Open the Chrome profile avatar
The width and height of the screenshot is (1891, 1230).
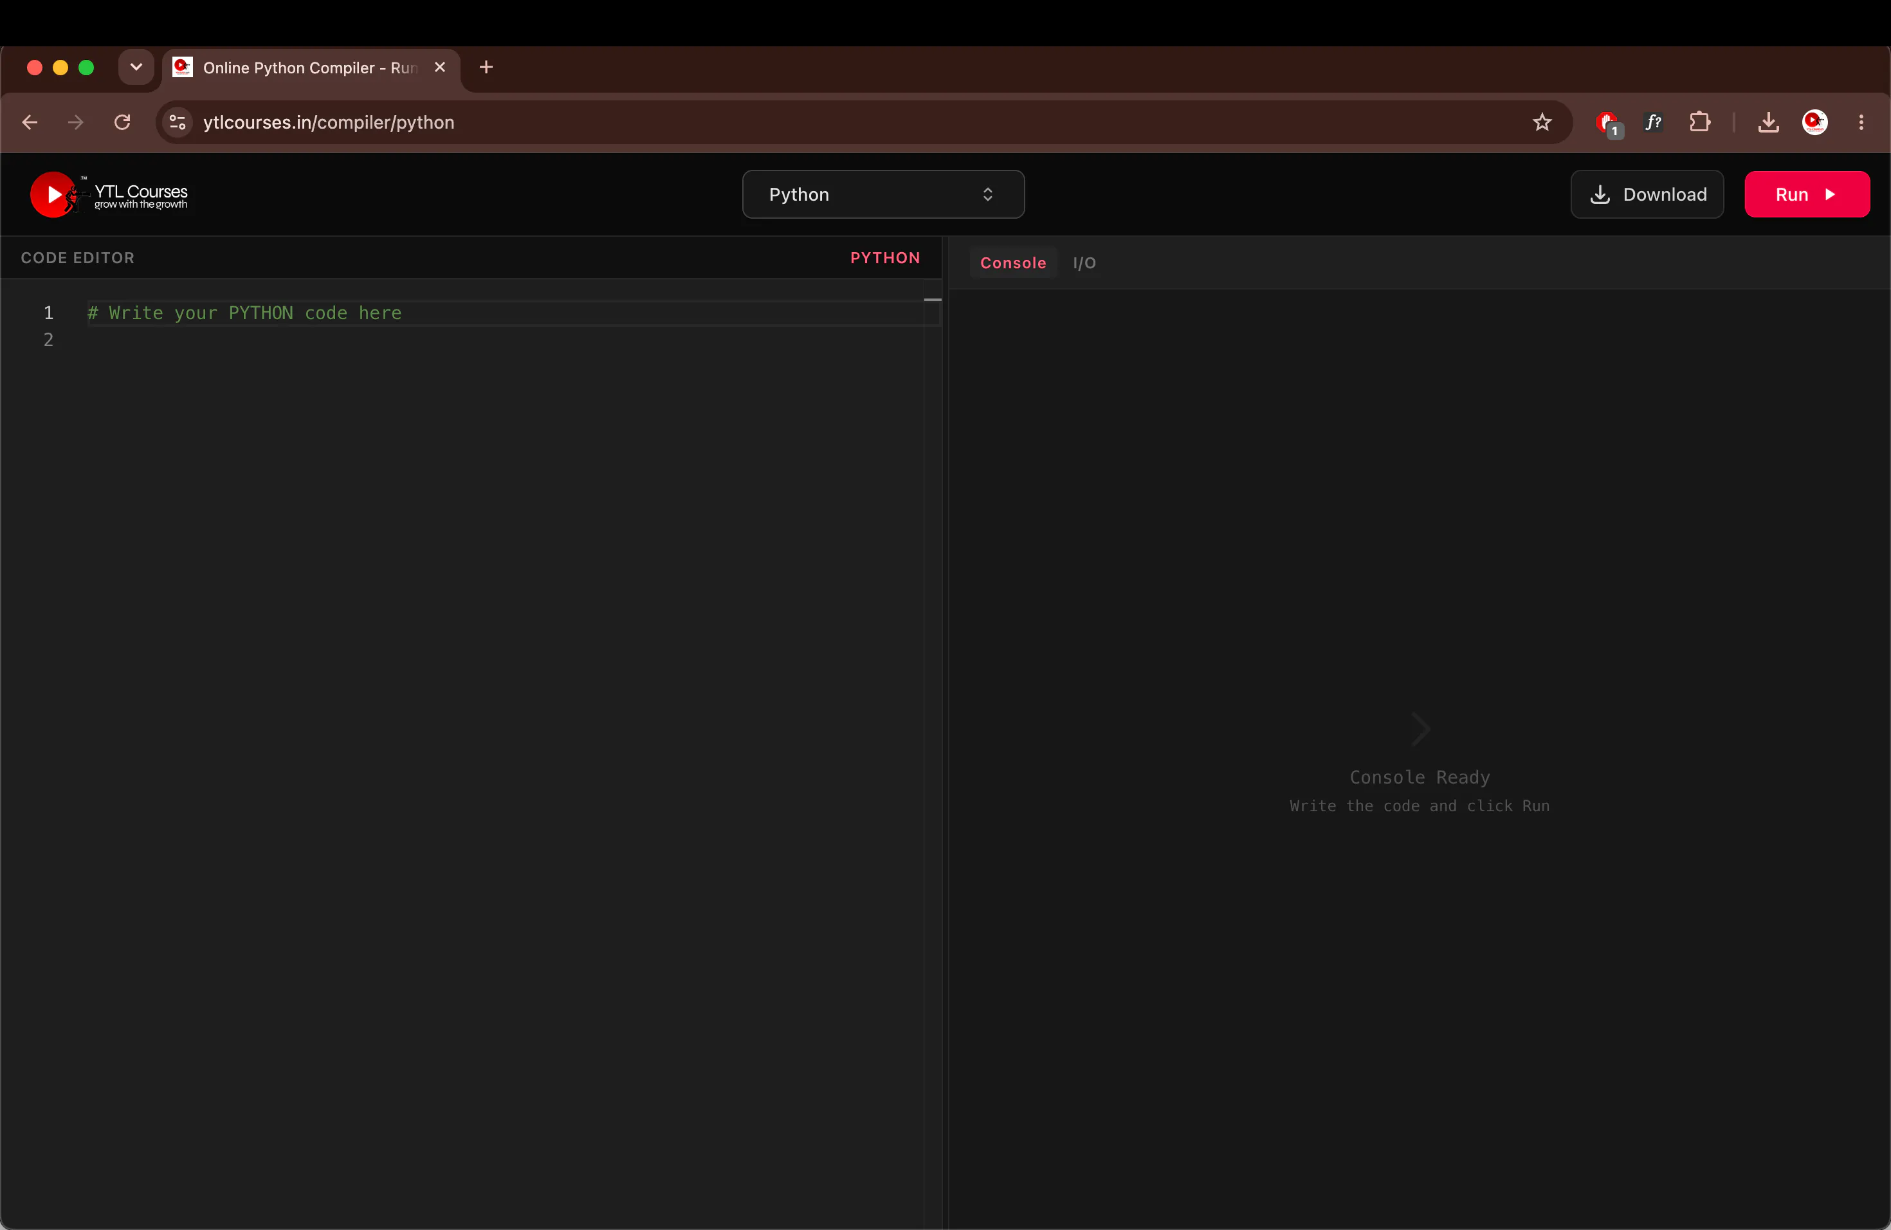pyautogui.click(x=1814, y=122)
